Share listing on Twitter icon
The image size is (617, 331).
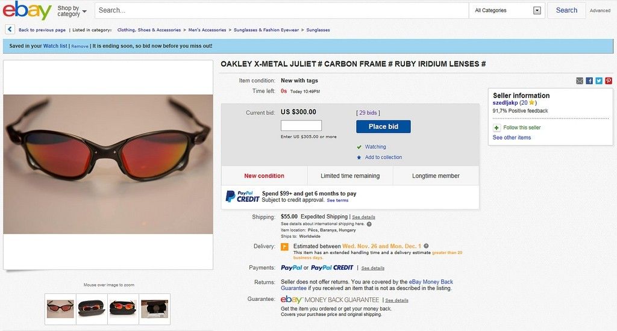tap(599, 81)
